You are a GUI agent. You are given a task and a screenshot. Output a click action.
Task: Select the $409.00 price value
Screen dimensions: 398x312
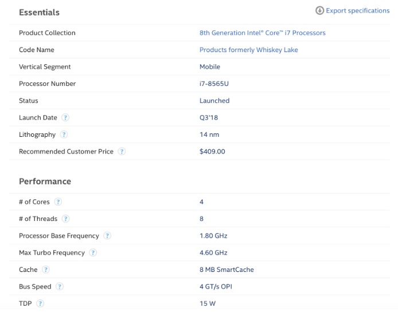tap(212, 152)
